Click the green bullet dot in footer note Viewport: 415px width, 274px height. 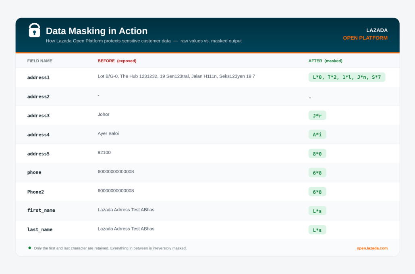click(30, 248)
